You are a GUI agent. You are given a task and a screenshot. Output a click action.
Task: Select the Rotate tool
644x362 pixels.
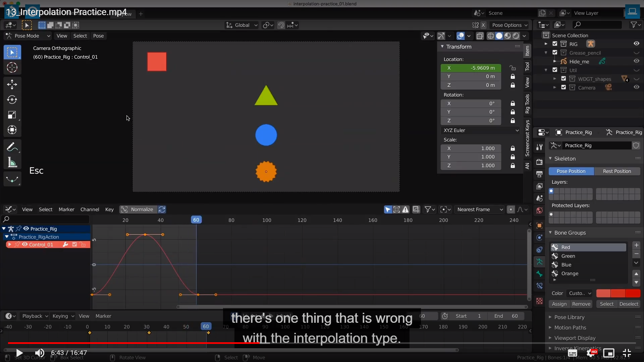pos(12,100)
